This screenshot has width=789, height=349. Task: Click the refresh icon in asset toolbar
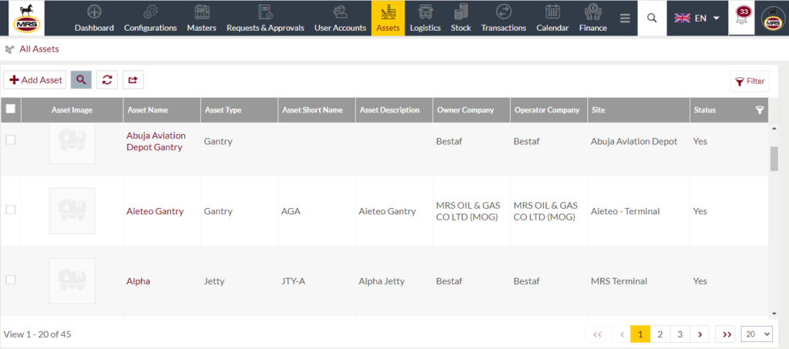point(107,80)
